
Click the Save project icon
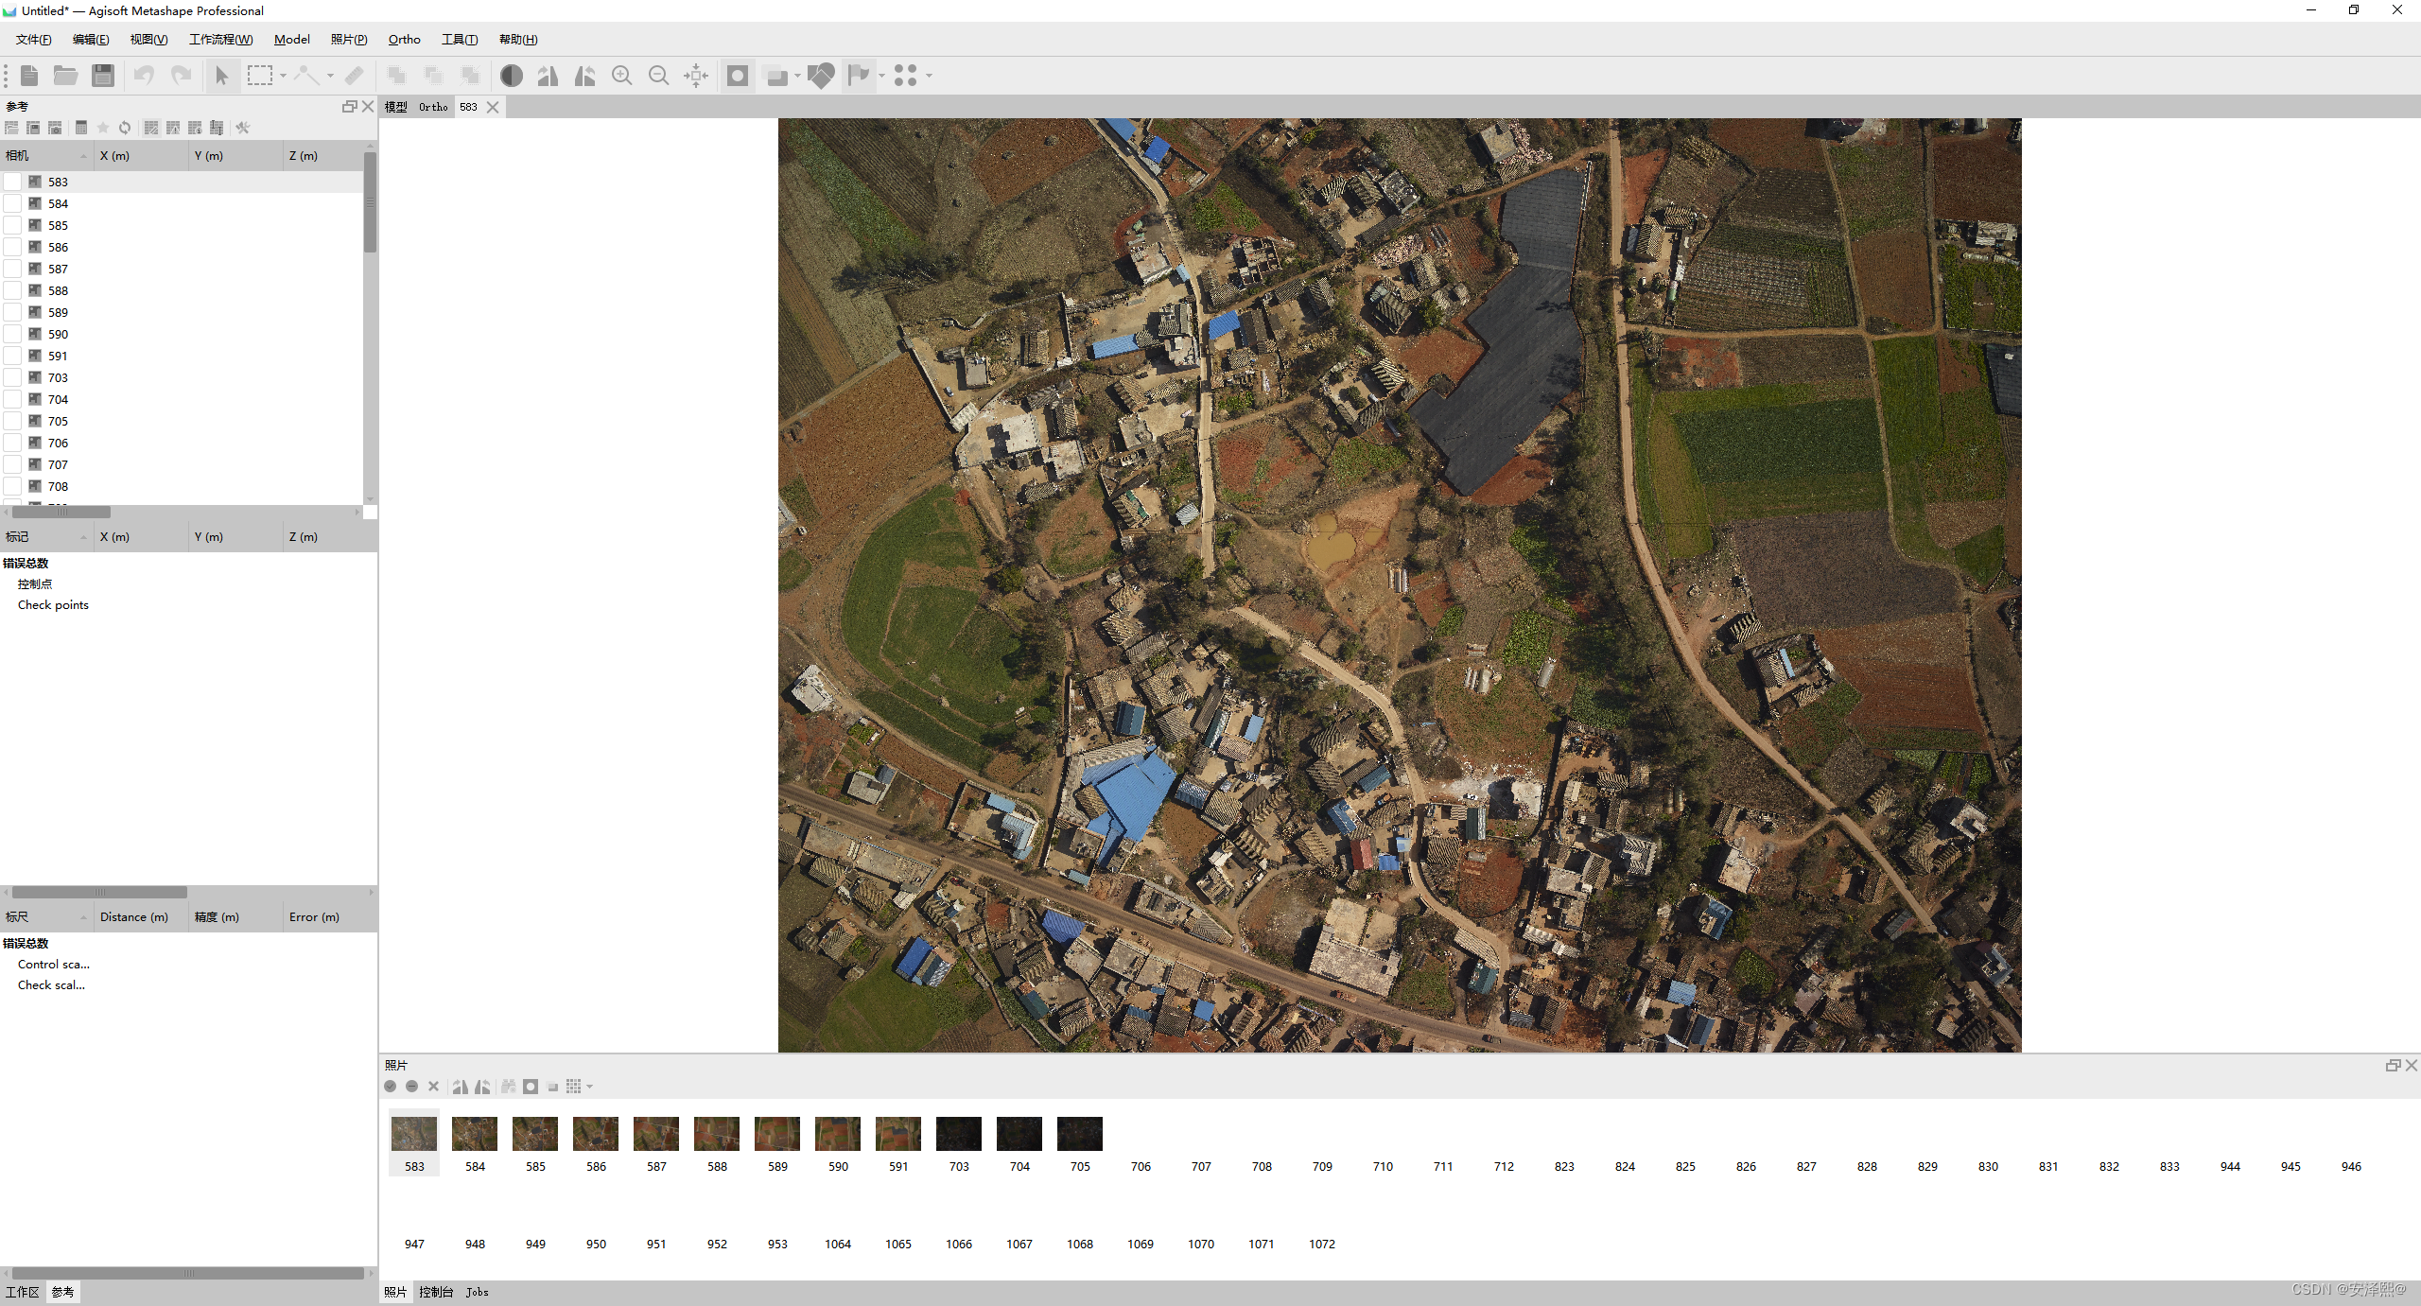coord(103,76)
